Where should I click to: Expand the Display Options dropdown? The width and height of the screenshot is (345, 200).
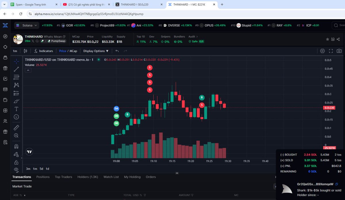click(x=96, y=51)
